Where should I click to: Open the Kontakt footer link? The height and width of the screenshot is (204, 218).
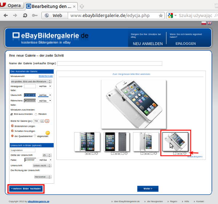(x=200, y=201)
